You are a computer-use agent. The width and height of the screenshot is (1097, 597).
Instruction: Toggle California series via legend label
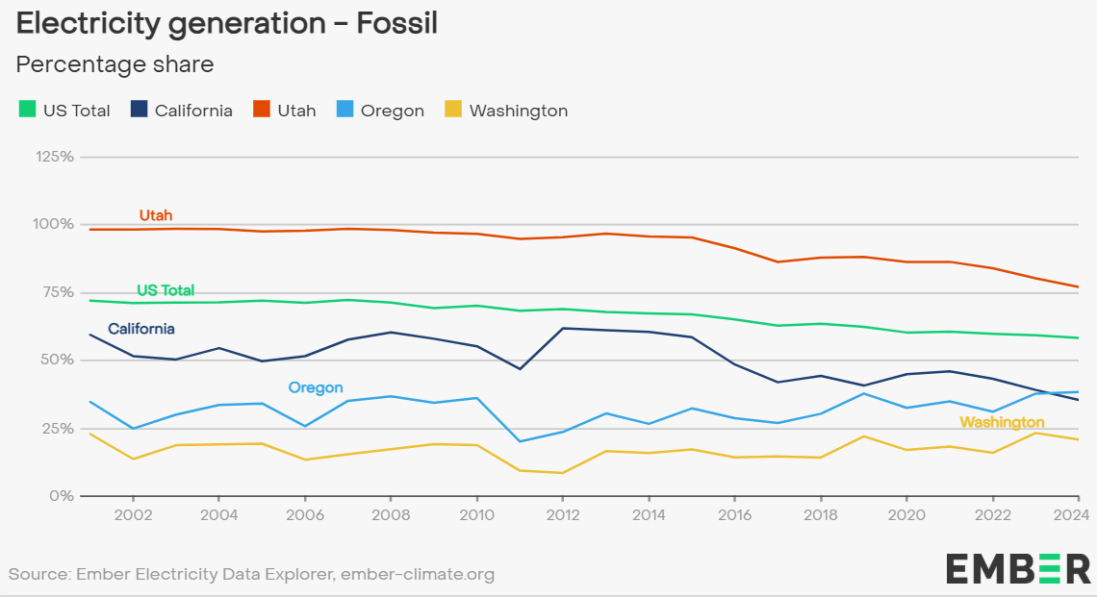click(193, 111)
